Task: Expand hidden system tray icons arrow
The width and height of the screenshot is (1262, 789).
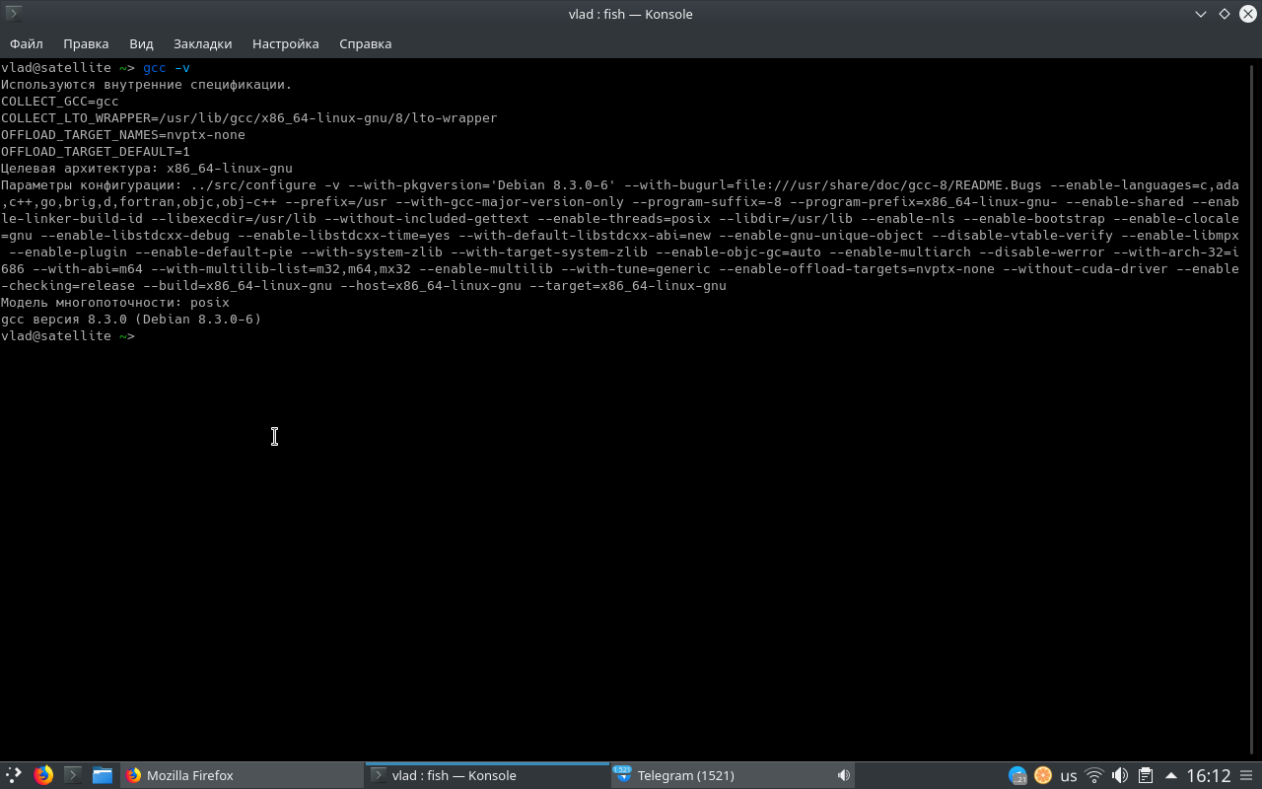Action: [x=1171, y=775]
